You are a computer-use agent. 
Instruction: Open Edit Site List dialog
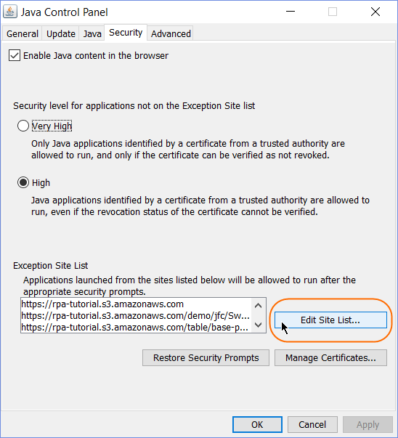pyautogui.click(x=330, y=320)
